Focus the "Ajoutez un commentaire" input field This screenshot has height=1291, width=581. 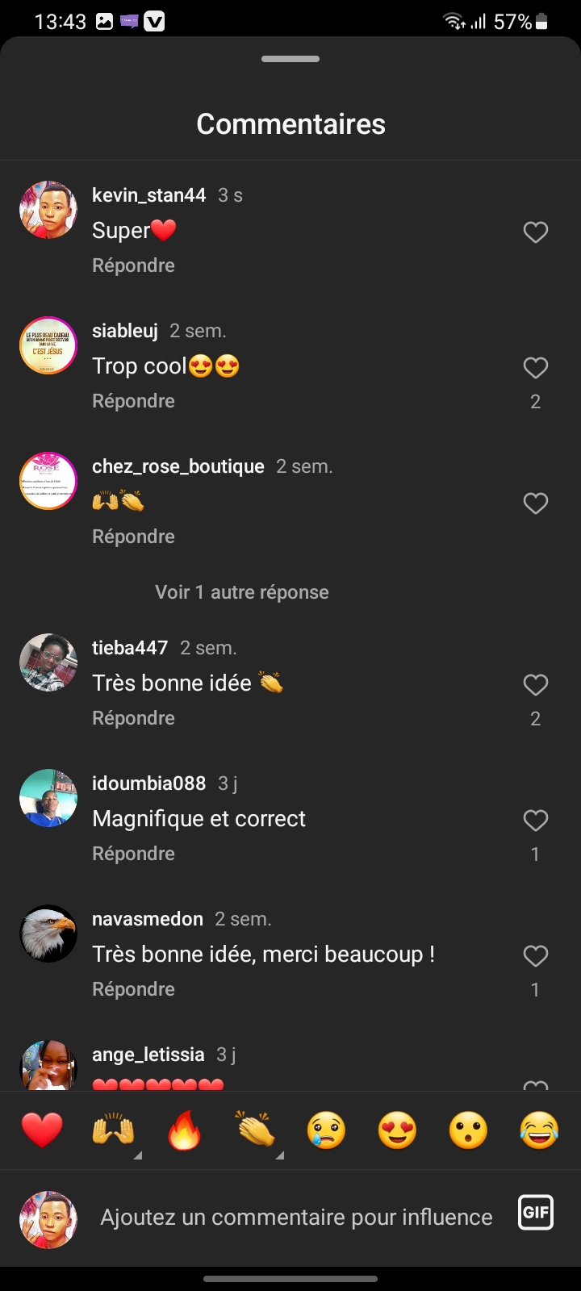point(296,1218)
